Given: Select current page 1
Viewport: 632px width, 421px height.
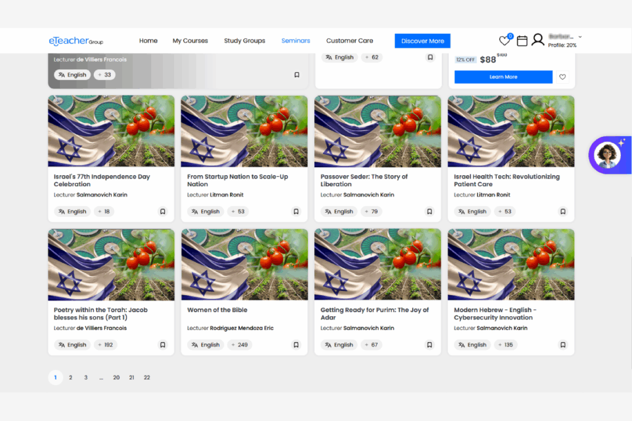Looking at the screenshot, I should click(x=56, y=377).
